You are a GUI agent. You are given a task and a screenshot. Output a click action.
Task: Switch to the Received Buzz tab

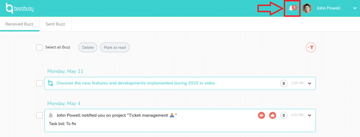(20, 24)
